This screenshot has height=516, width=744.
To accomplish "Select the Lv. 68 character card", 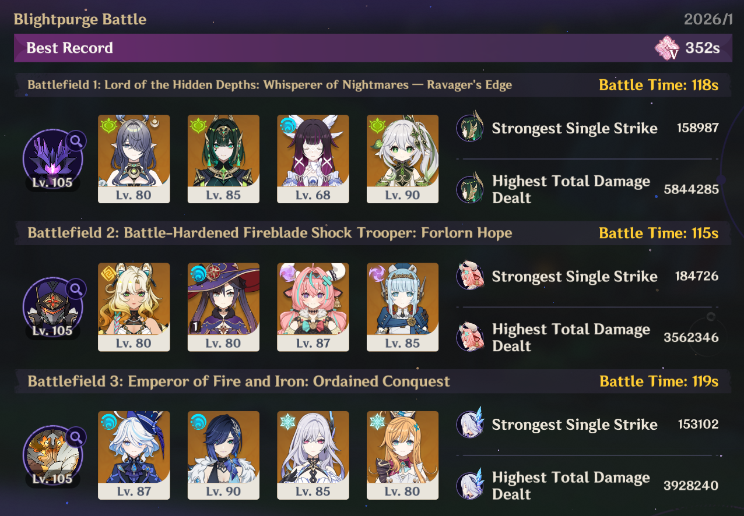I will coord(313,159).
